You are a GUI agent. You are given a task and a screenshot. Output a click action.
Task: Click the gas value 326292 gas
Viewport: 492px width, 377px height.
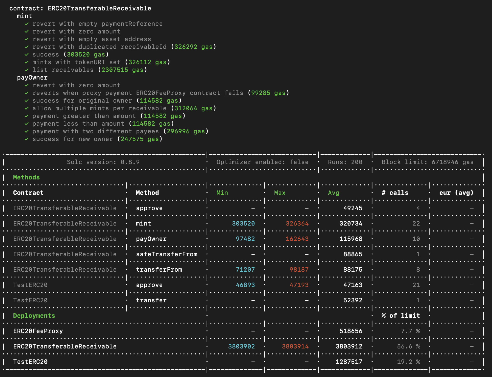193,47
